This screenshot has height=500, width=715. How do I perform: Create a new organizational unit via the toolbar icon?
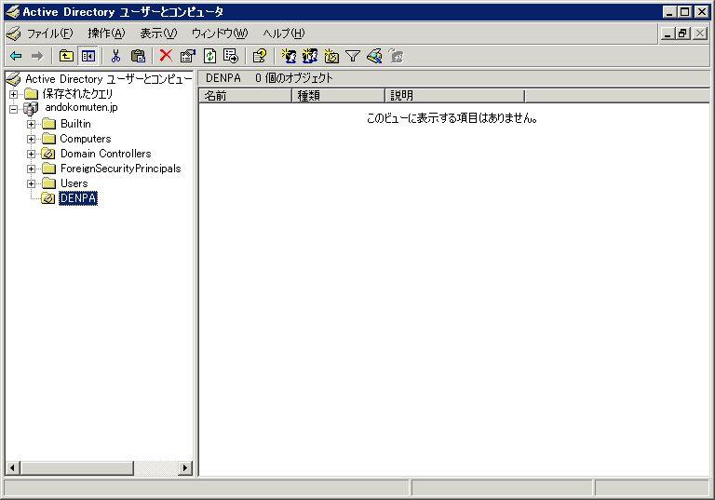point(331,56)
